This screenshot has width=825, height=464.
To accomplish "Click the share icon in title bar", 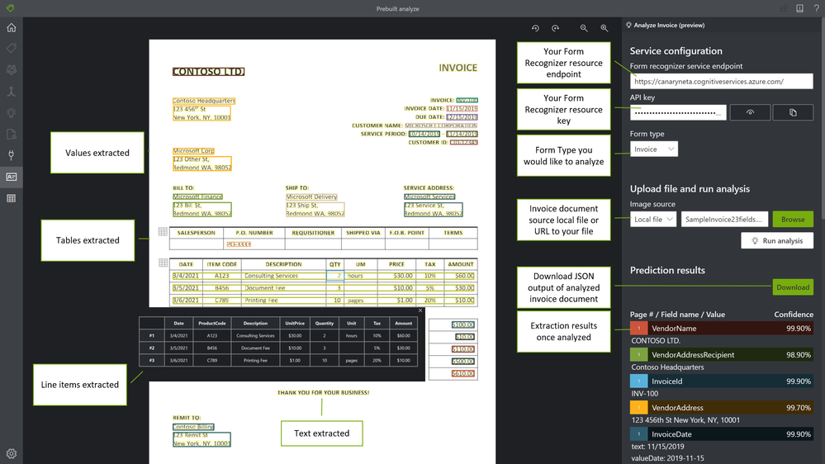I will tap(784, 8).
